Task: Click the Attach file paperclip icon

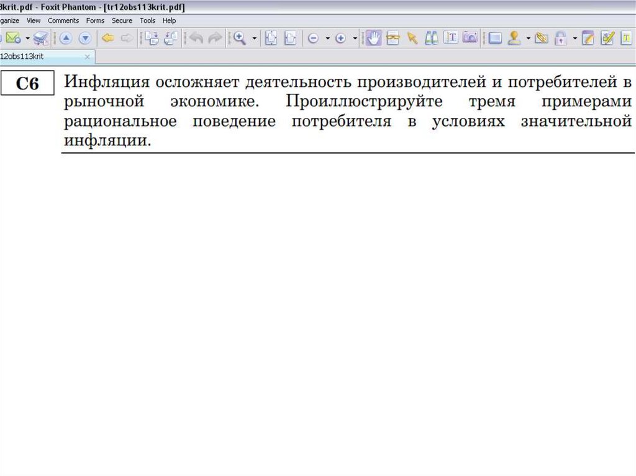Action: (x=541, y=38)
